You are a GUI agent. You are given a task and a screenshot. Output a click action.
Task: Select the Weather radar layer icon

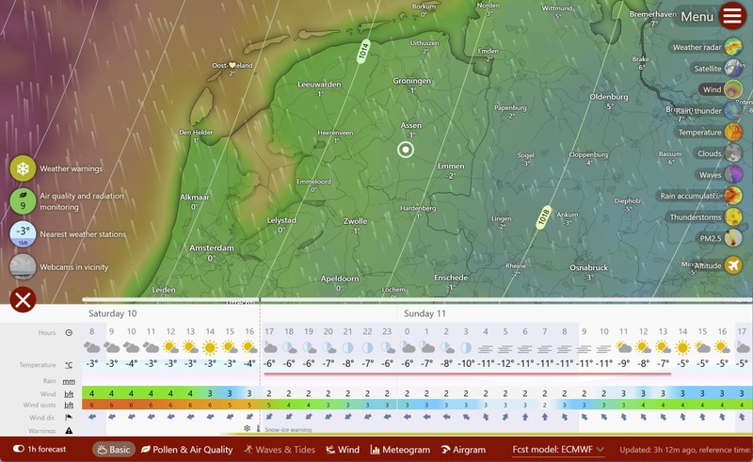tap(733, 47)
